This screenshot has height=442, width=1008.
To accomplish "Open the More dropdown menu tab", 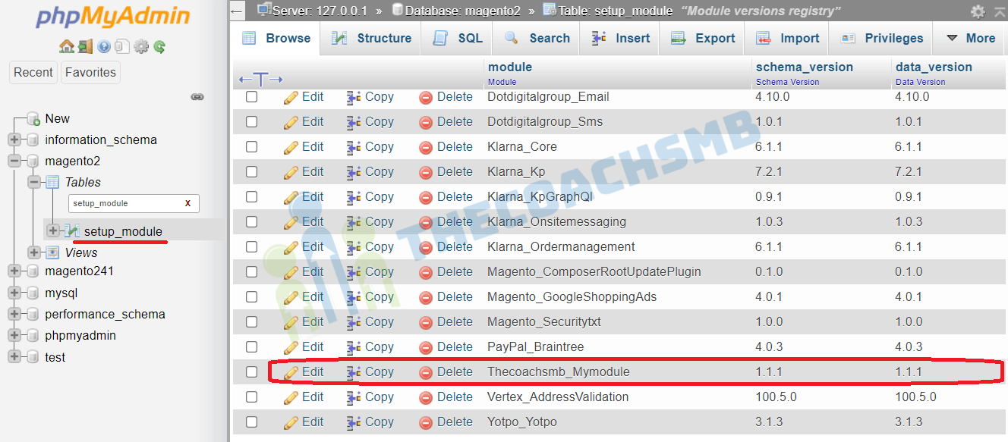I will (x=970, y=39).
